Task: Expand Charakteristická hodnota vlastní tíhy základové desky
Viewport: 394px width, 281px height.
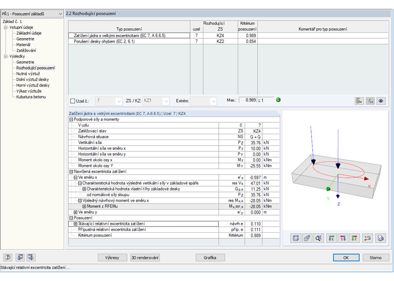Action: coord(84,189)
